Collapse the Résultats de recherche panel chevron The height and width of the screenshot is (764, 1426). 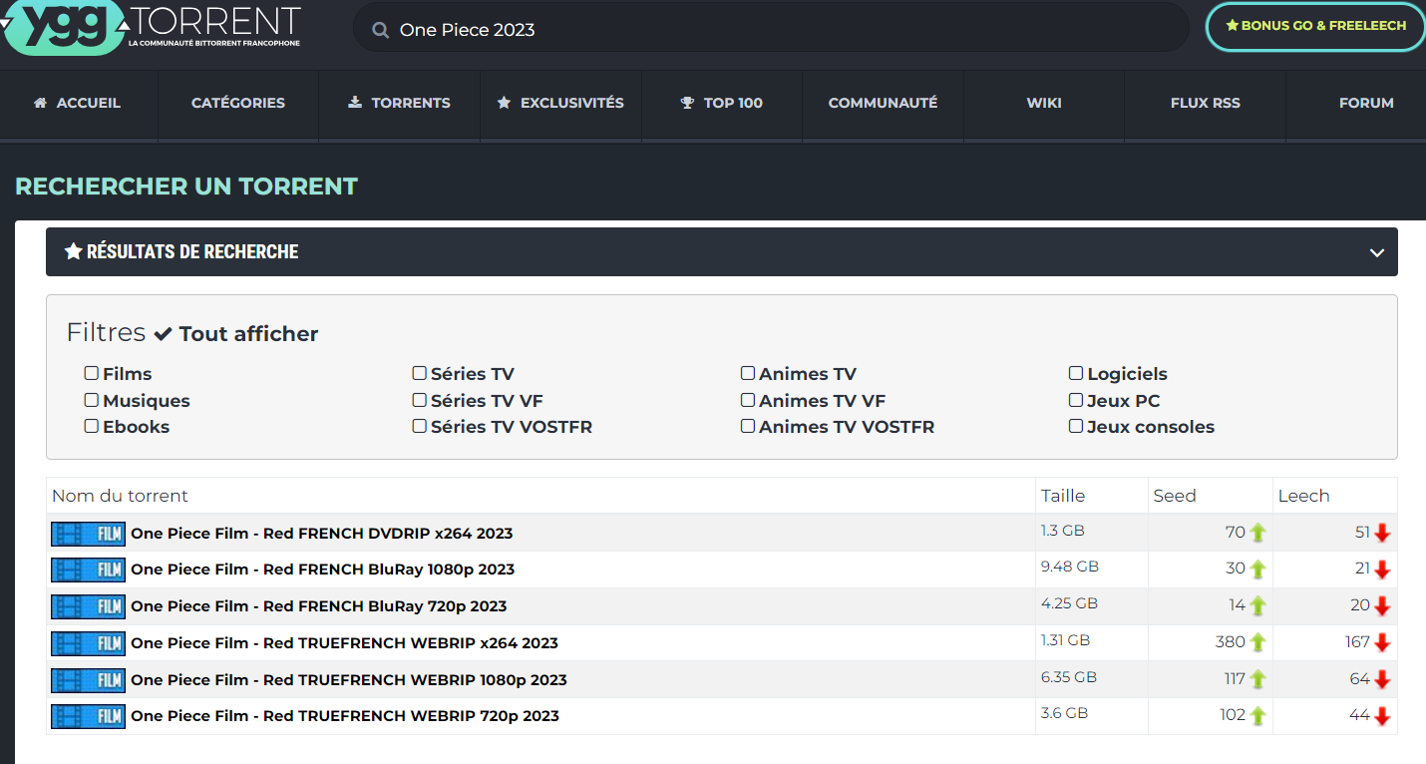tap(1377, 252)
